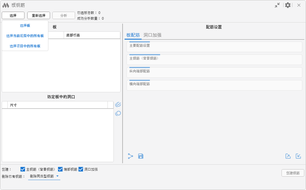Switch to the 洞口加强 tab
This screenshot has width=306, height=190.
[x=152, y=35]
